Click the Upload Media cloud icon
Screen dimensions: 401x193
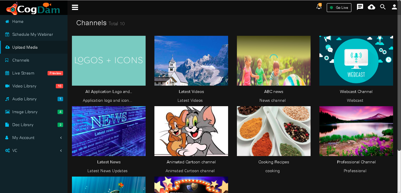pos(7,47)
